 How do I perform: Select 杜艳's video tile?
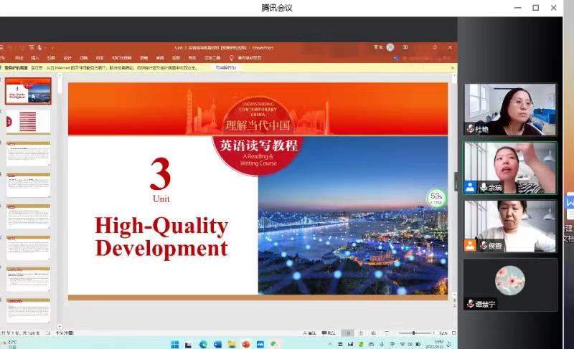(510, 109)
